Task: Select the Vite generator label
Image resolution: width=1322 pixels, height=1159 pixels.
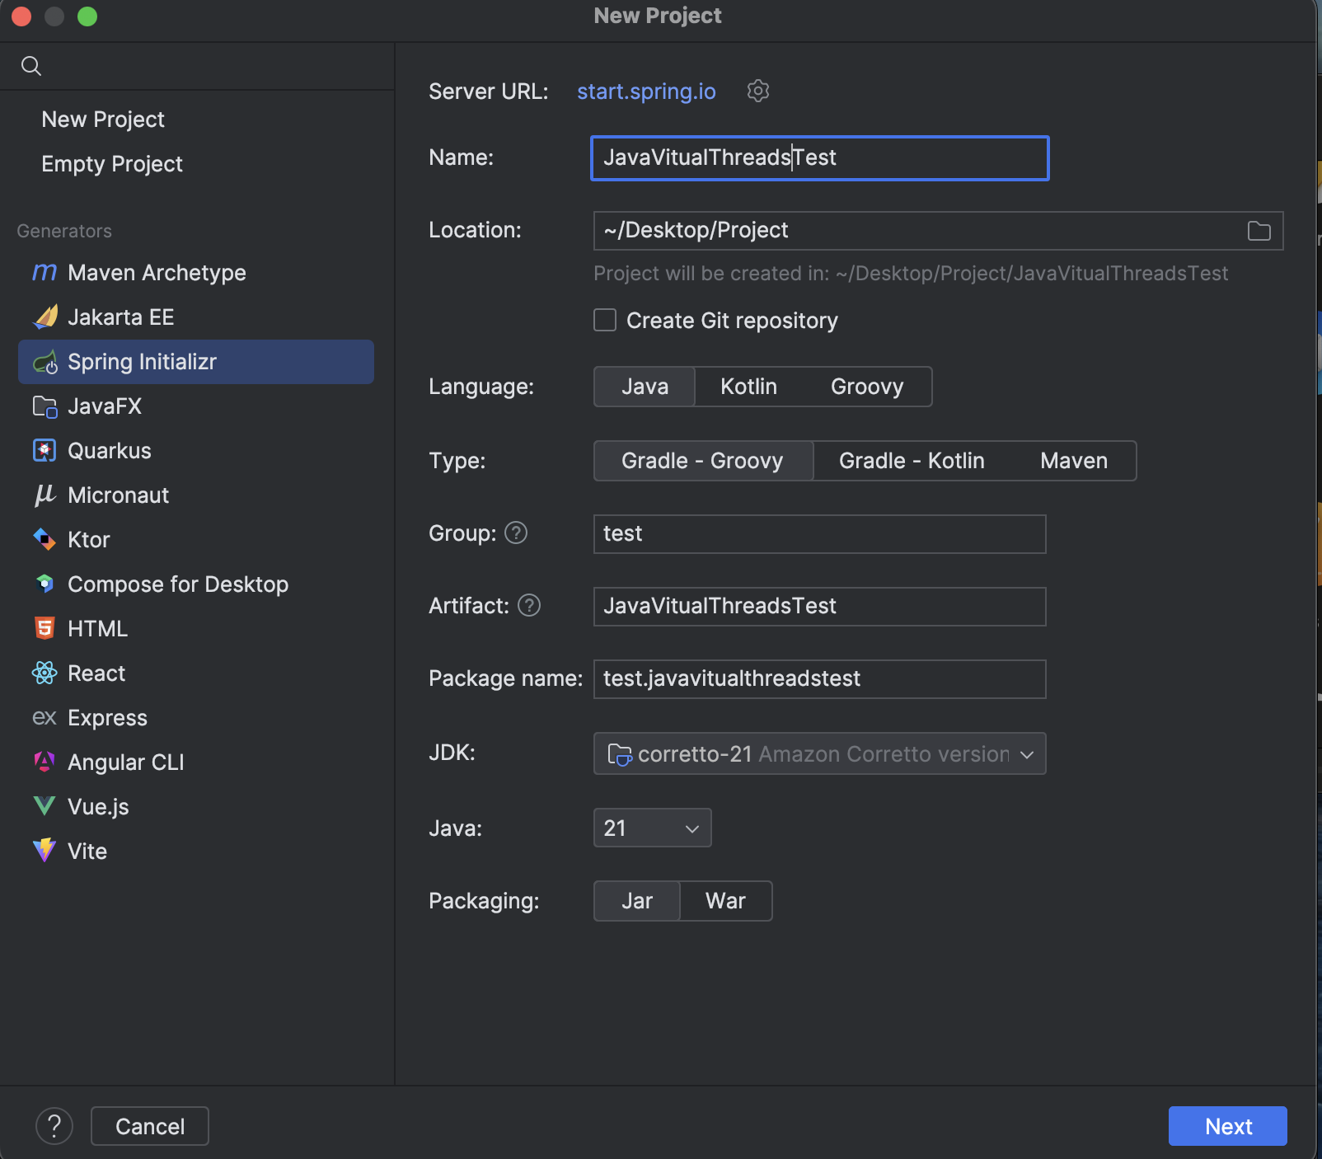Action: [87, 852]
